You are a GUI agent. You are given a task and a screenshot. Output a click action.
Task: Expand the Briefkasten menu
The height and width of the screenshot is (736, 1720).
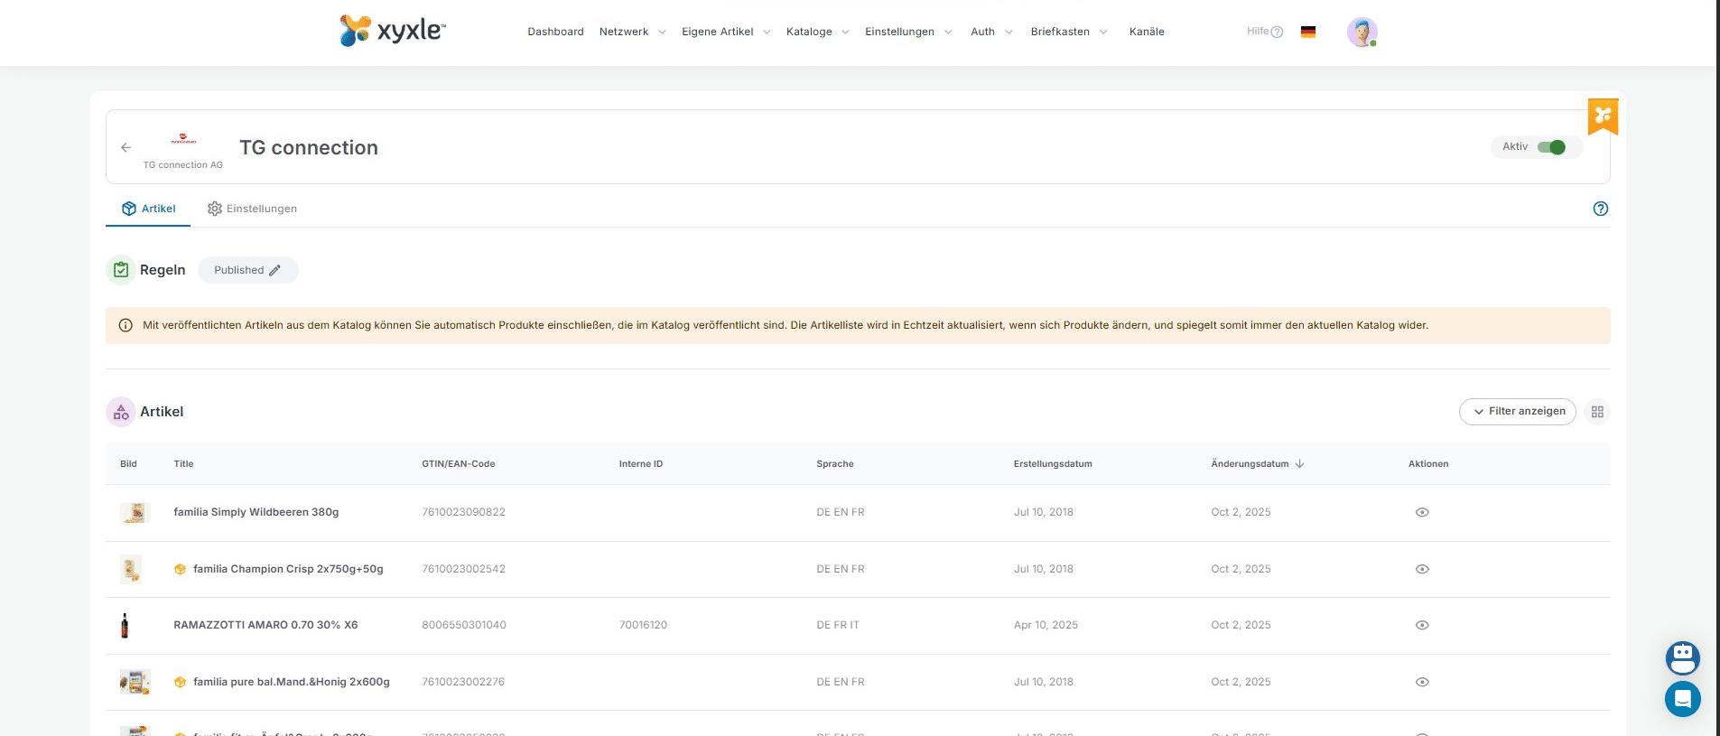1069,32
